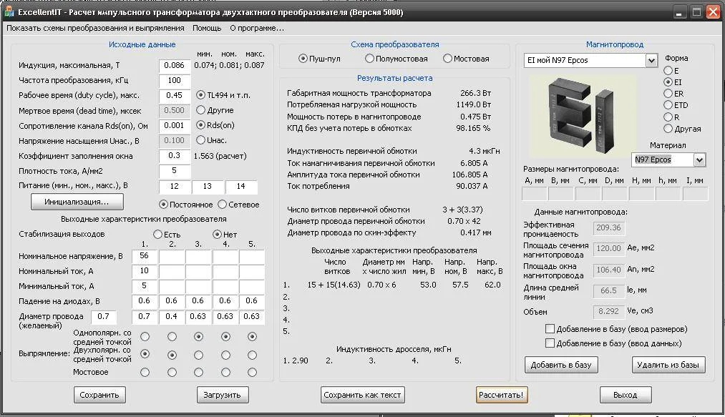This screenshot has height=417, width=725.
Task: Click output 2 wire diameter field 0.4
Action: (x=172, y=317)
